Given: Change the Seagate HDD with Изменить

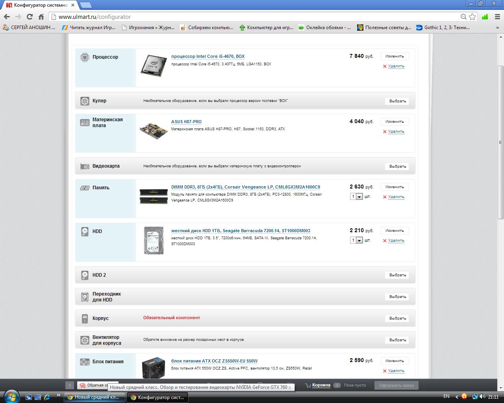Looking at the screenshot, I should click(395, 231).
